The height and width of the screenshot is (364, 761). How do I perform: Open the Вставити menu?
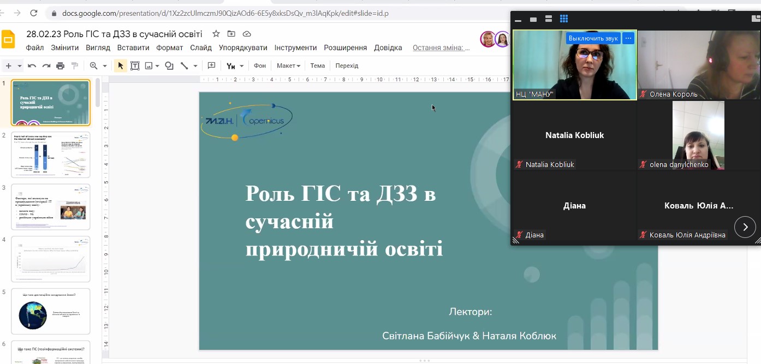[133, 48]
